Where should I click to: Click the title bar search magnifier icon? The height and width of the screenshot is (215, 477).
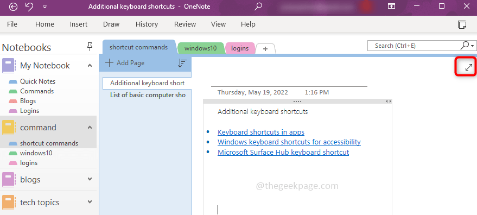pyautogui.click(x=258, y=7)
